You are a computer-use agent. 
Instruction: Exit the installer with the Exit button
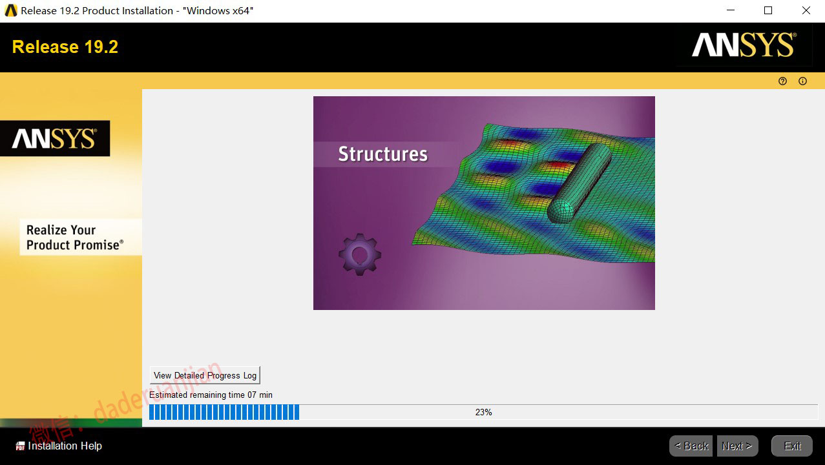click(792, 446)
